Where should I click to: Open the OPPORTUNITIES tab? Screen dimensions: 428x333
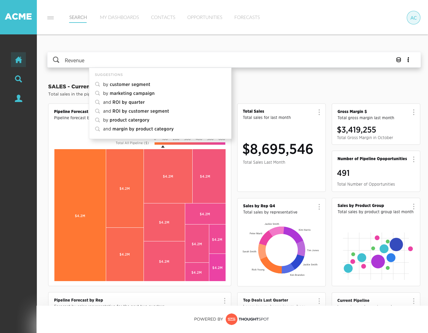click(205, 17)
